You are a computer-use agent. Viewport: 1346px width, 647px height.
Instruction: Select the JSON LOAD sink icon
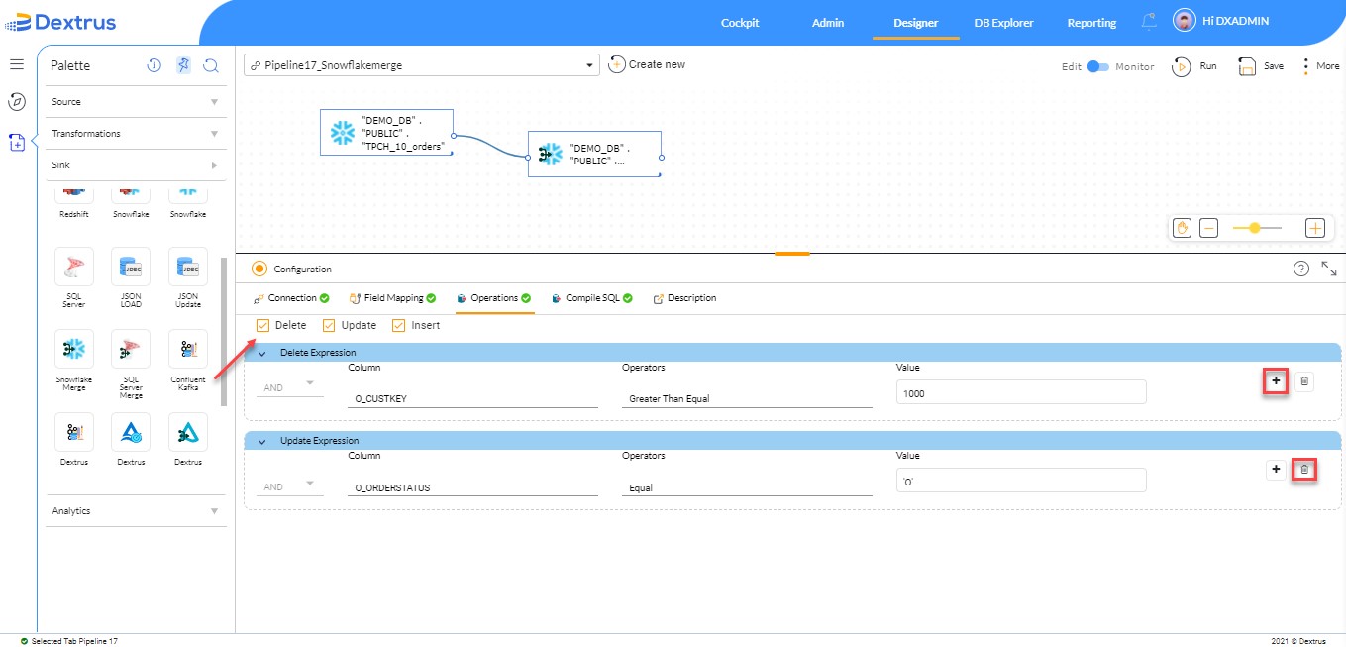131,267
